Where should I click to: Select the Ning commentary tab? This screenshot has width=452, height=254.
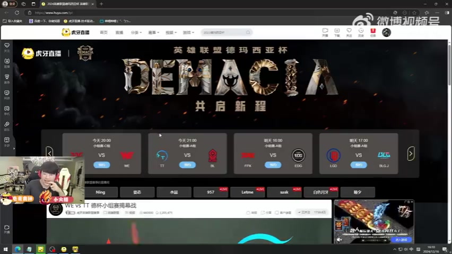coord(100,192)
